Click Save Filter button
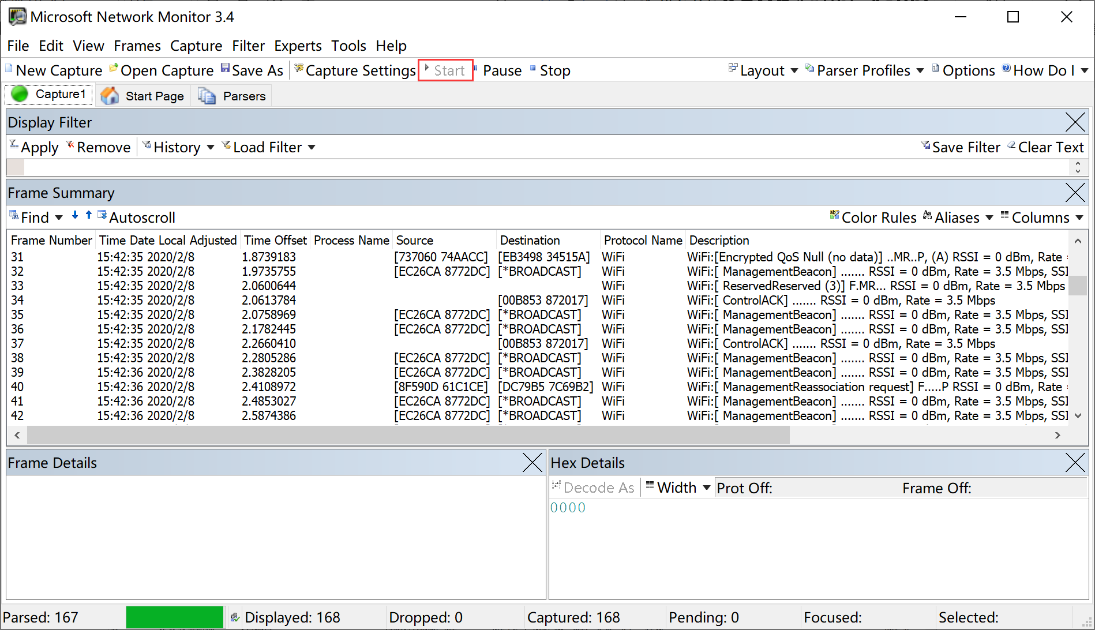The width and height of the screenshot is (1095, 630). pyautogui.click(x=960, y=147)
